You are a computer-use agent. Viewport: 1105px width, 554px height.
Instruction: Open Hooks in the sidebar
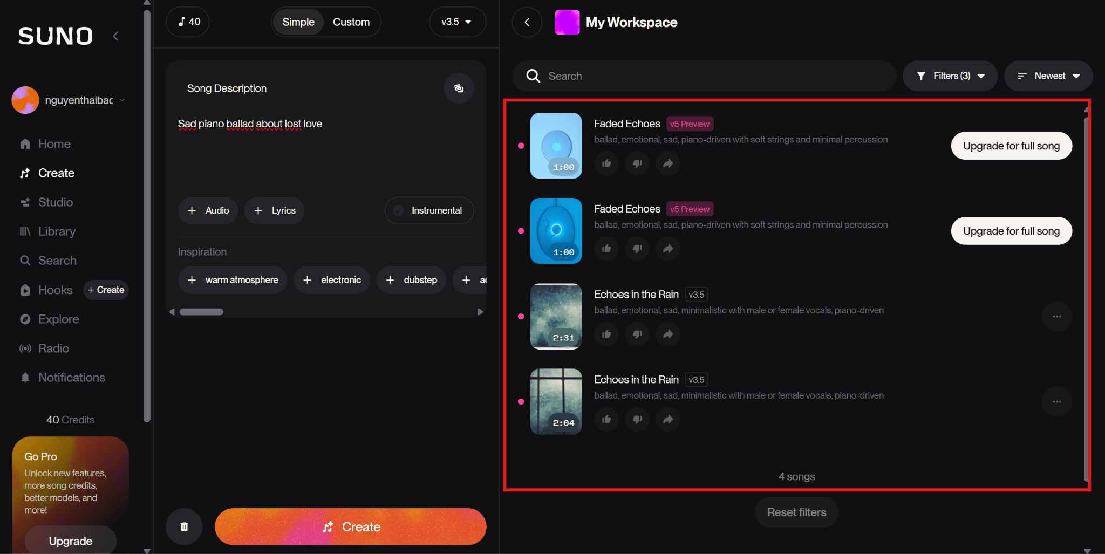(46, 290)
